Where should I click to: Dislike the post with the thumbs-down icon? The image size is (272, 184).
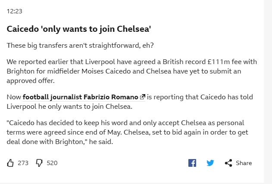coord(39,163)
